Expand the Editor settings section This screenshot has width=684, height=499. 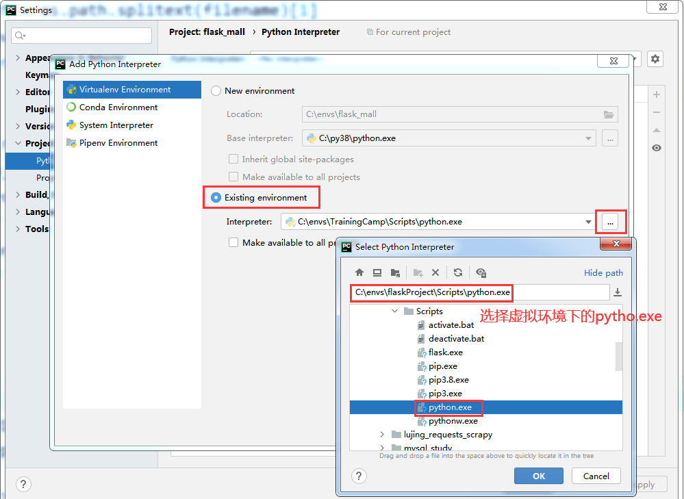pos(17,92)
